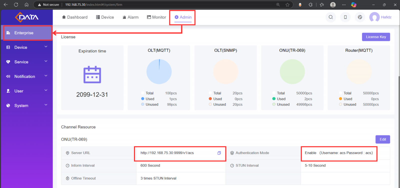This screenshot has width=400, height=188.
Task: Click the License Key button
Action: [x=376, y=37]
